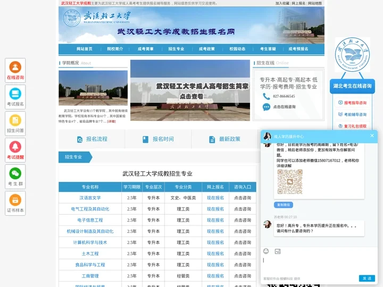Screen dimensions: 383x287
Task: Open the 机械设计制造及其自动化 major link
Action: click(x=90, y=231)
